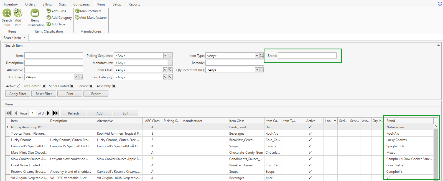Image resolution: width=443 pixels, height=181 pixels.
Task: Click the Add Type icon
Action: (49, 24)
